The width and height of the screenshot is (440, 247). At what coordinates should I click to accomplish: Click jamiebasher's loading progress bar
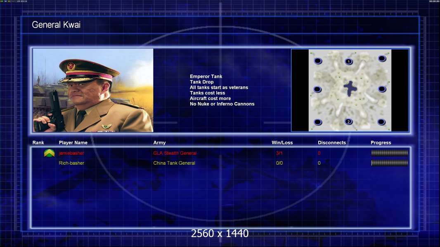click(x=390, y=153)
